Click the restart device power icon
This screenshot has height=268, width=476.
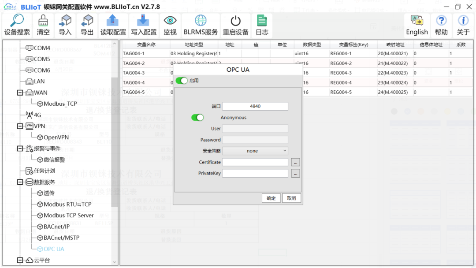[x=236, y=21]
